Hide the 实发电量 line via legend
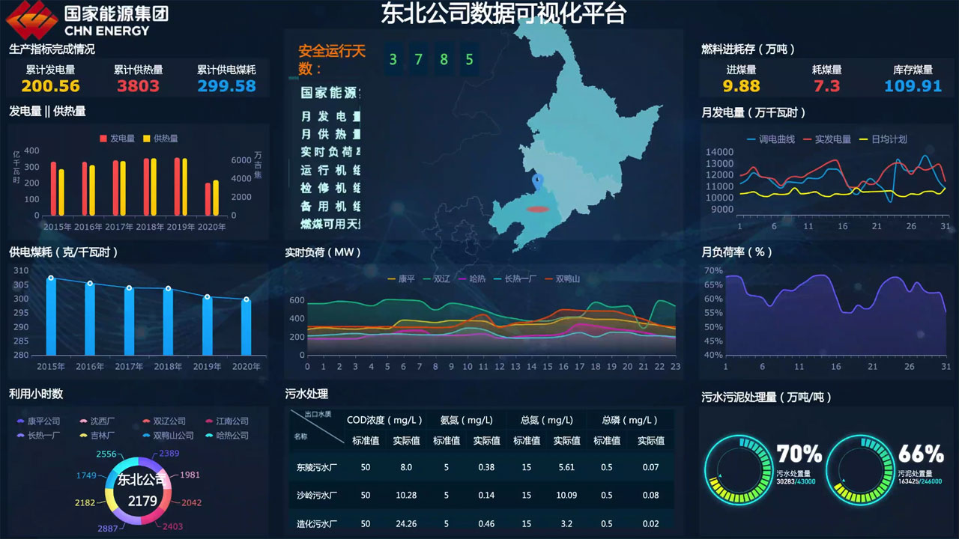Viewport: 959px width, 539px height. [827, 139]
